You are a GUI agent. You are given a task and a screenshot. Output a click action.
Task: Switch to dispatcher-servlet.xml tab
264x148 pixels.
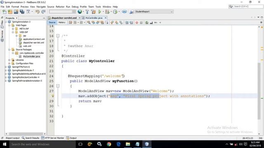pyautogui.click(x=64, y=18)
